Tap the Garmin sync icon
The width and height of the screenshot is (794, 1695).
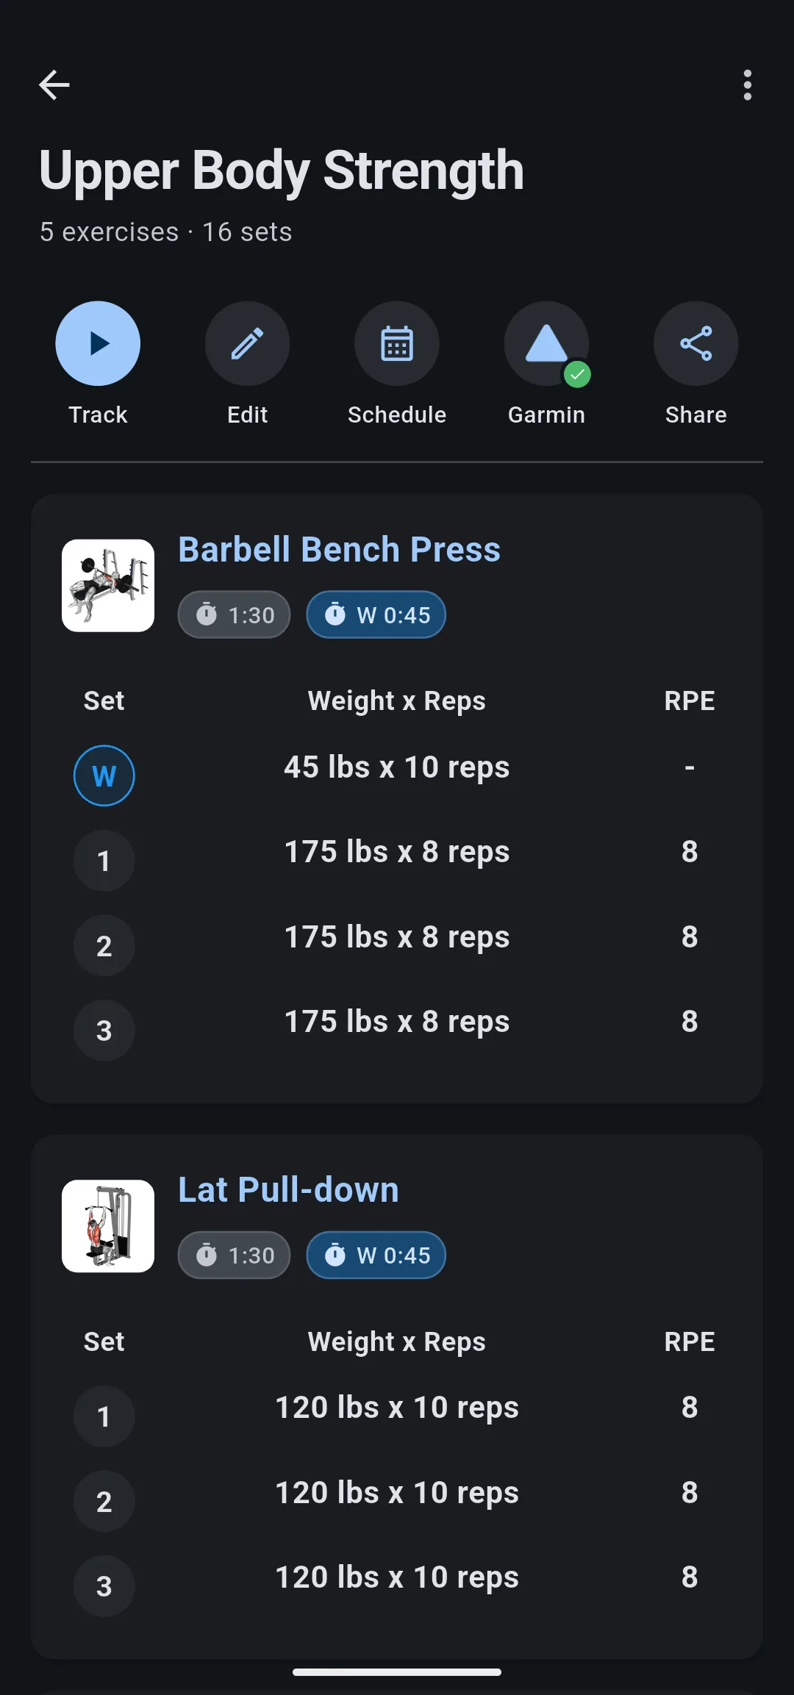click(546, 343)
